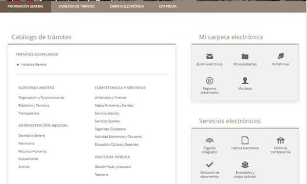Open the Transparencia link
This screenshot has width=307, height=184.
coord(28,113)
